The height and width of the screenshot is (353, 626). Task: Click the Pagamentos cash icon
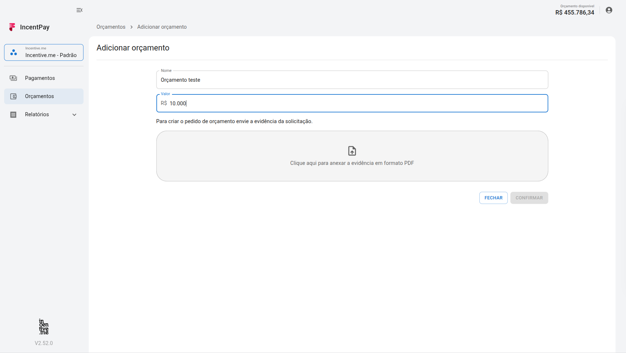point(13,78)
